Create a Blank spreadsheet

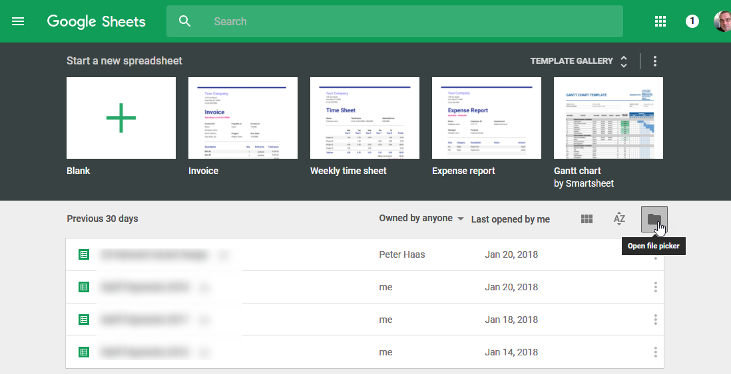coord(121,118)
